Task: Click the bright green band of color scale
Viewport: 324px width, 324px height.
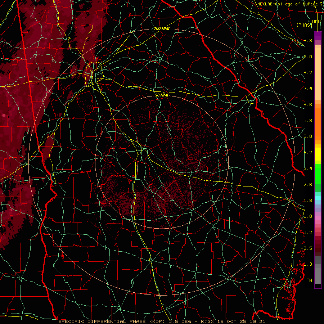Action: point(318,174)
